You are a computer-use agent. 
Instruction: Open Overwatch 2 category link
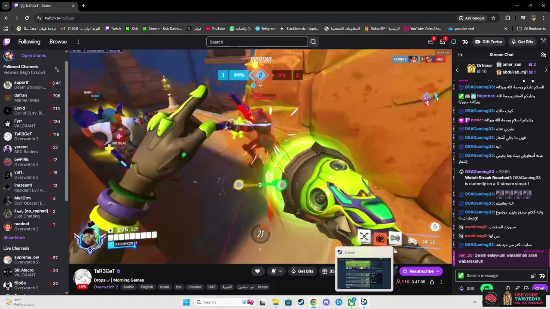106,287
